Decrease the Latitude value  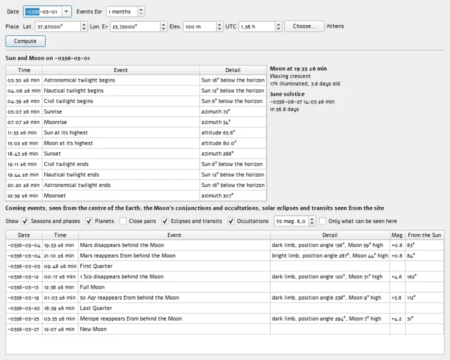[x=84, y=29]
